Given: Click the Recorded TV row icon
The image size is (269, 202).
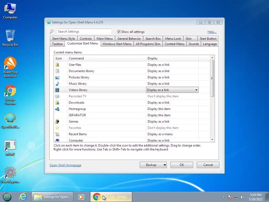Looking at the screenshot, I should tap(57, 96).
